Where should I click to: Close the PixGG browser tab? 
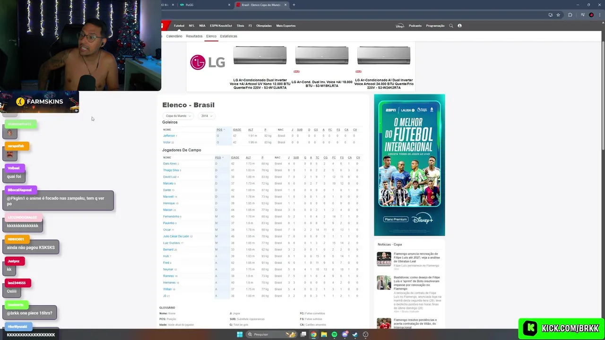[229, 5]
